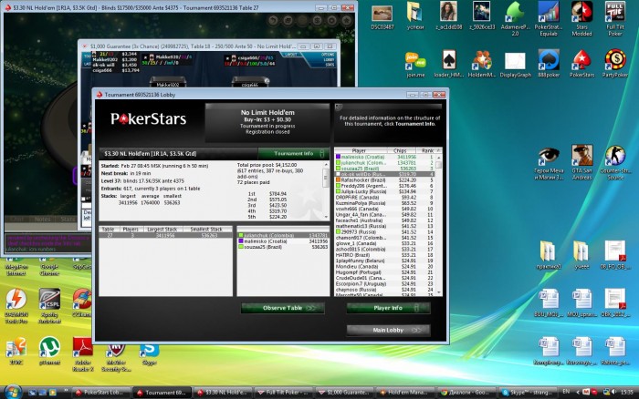Viewport: 639px width, 399px height.
Task: Launch PokerStrategy Equilab from the desktop
Action: [x=549, y=19]
